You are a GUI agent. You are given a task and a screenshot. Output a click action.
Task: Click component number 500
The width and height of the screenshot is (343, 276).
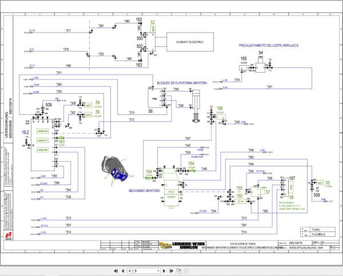139,38
